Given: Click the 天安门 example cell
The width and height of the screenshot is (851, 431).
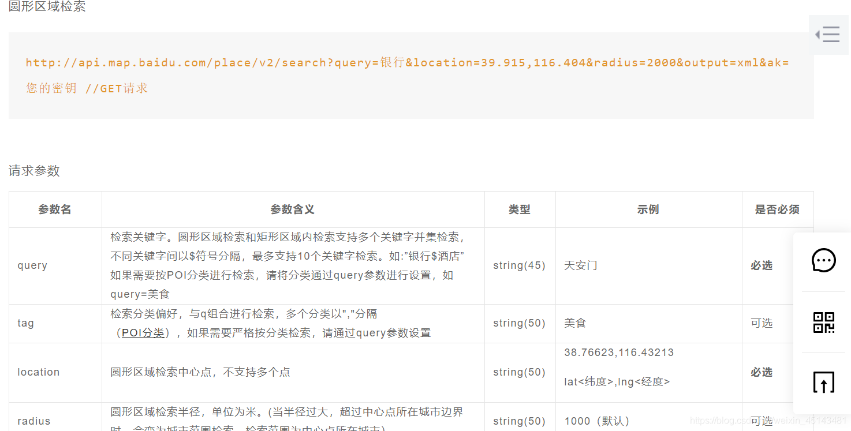Looking at the screenshot, I should [x=649, y=266].
